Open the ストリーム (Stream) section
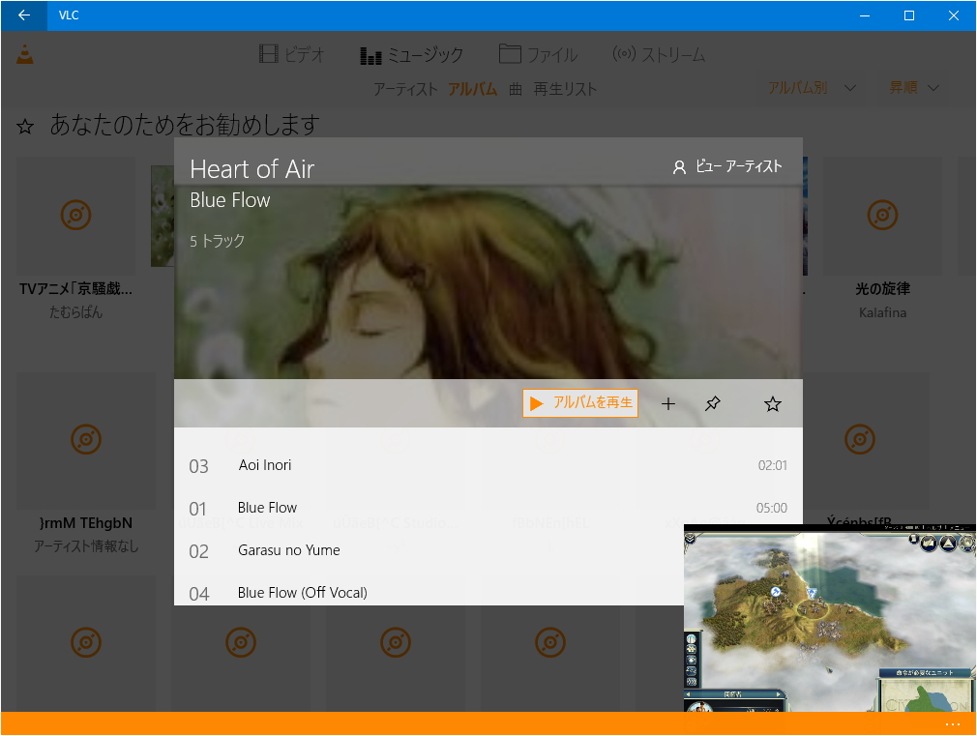The width and height of the screenshot is (977, 736). tap(659, 54)
